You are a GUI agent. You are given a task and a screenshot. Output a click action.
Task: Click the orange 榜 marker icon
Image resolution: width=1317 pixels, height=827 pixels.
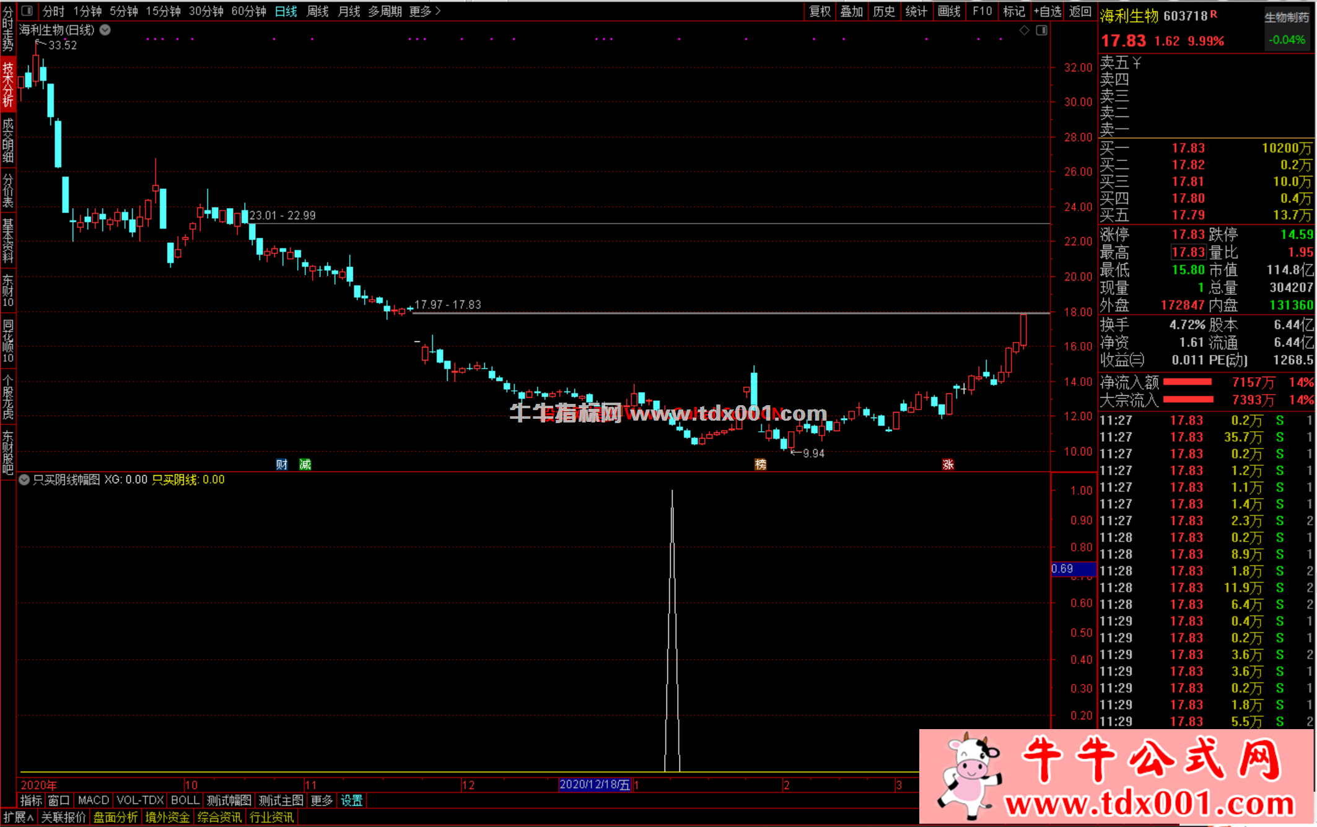coord(761,465)
